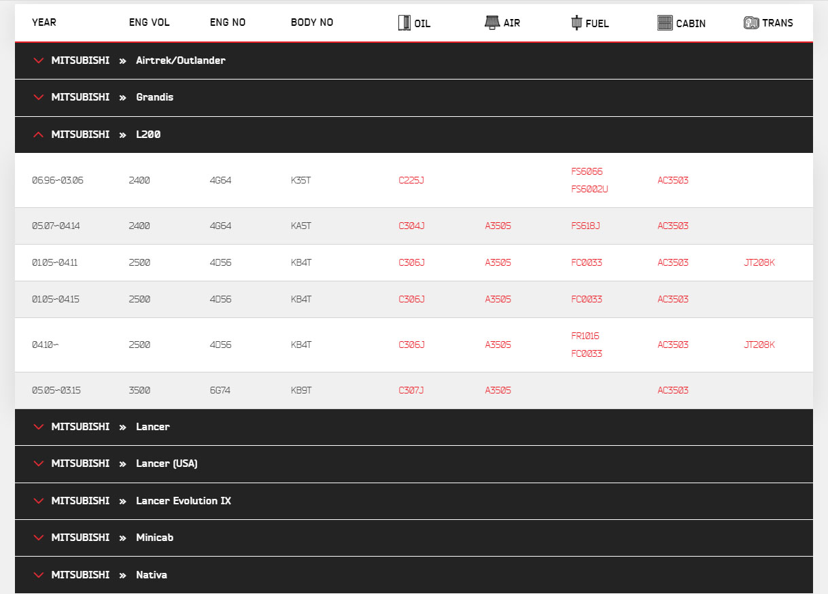Image resolution: width=828 pixels, height=594 pixels.
Task: Open trans filter JT208K in 01.05~04.11 row
Action: pos(759,262)
